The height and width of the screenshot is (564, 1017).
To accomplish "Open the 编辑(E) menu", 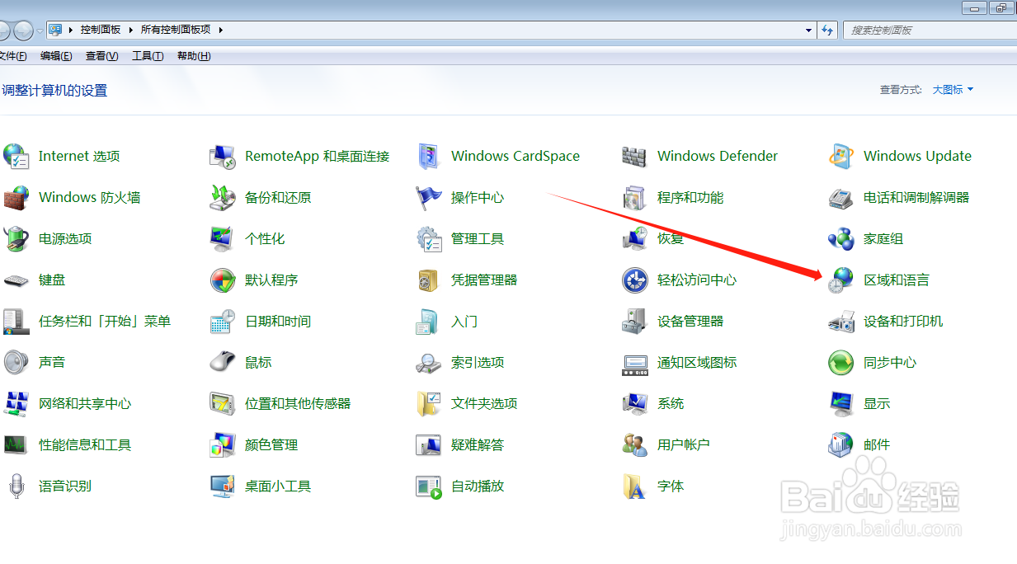I will point(56,56).
